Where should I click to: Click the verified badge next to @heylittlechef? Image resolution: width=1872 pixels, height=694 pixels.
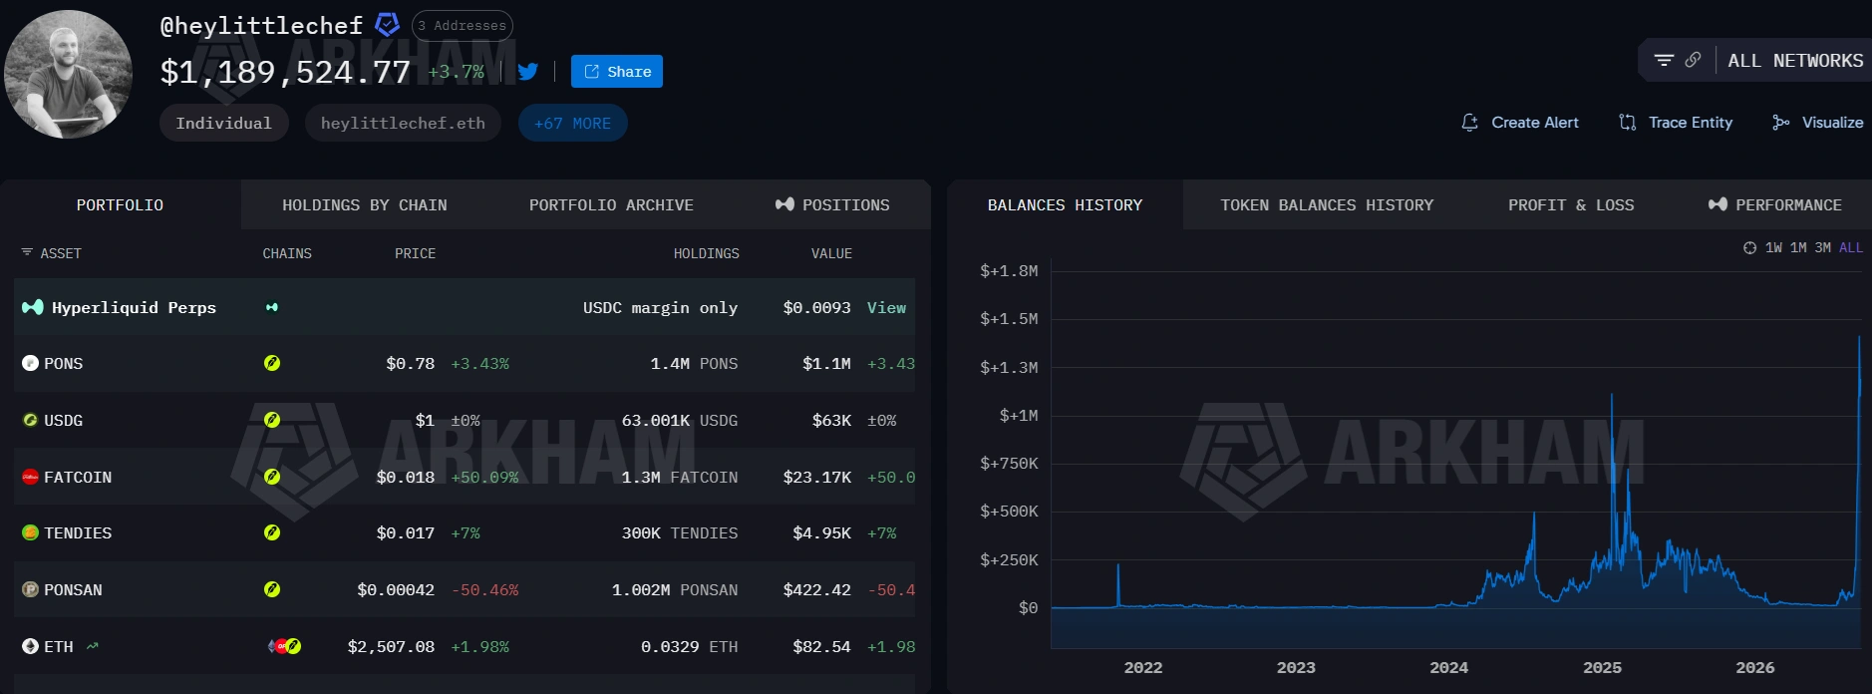click(387, 24)
